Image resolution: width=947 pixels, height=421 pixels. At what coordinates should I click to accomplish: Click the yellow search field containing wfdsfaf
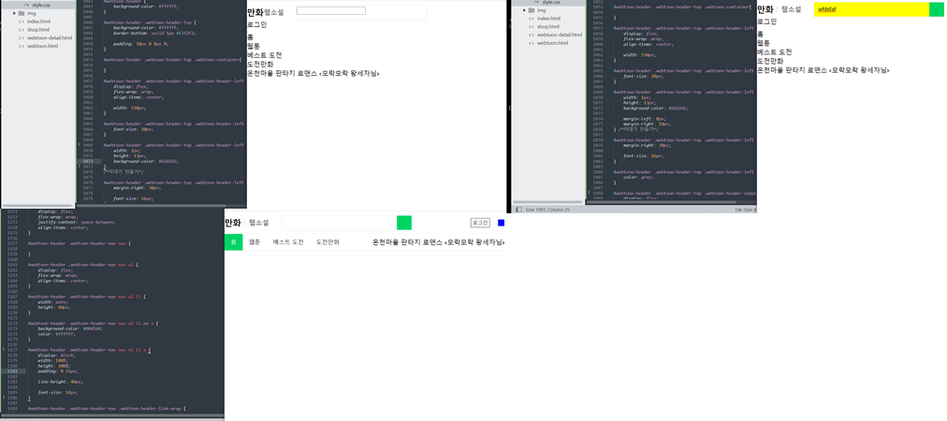(x=871, y=9)
